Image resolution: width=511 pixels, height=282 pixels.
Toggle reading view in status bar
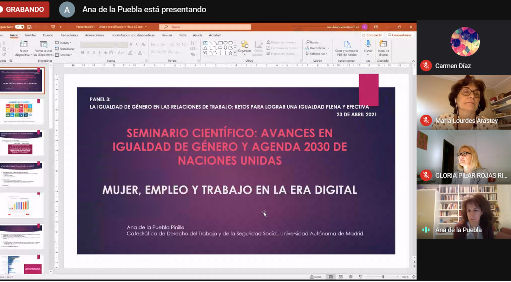coord(351,277)
